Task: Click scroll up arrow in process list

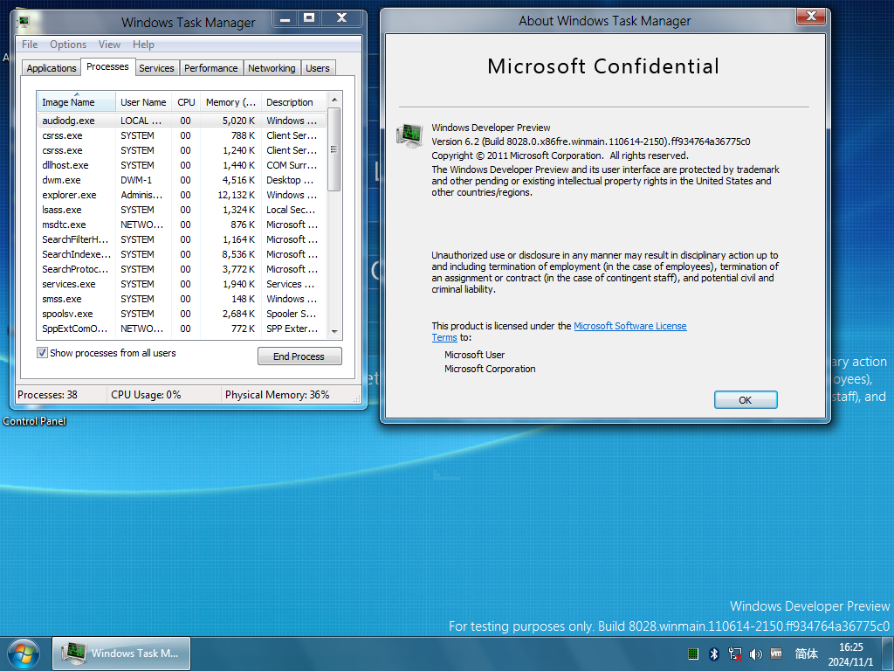Action: tap(334, 100)
